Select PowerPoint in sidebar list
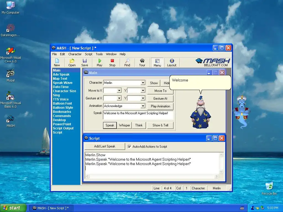This screenshot has width=283, height=212. click(x=62, y=124)
